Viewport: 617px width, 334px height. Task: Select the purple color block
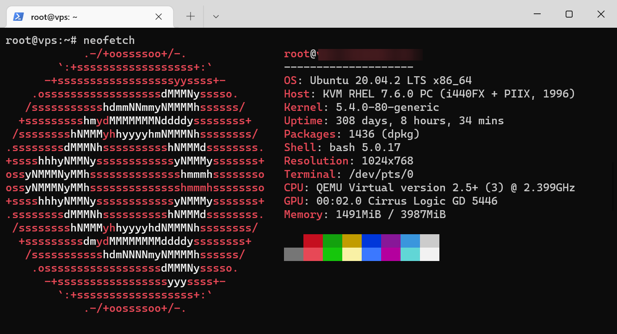[x=390, y=241]
